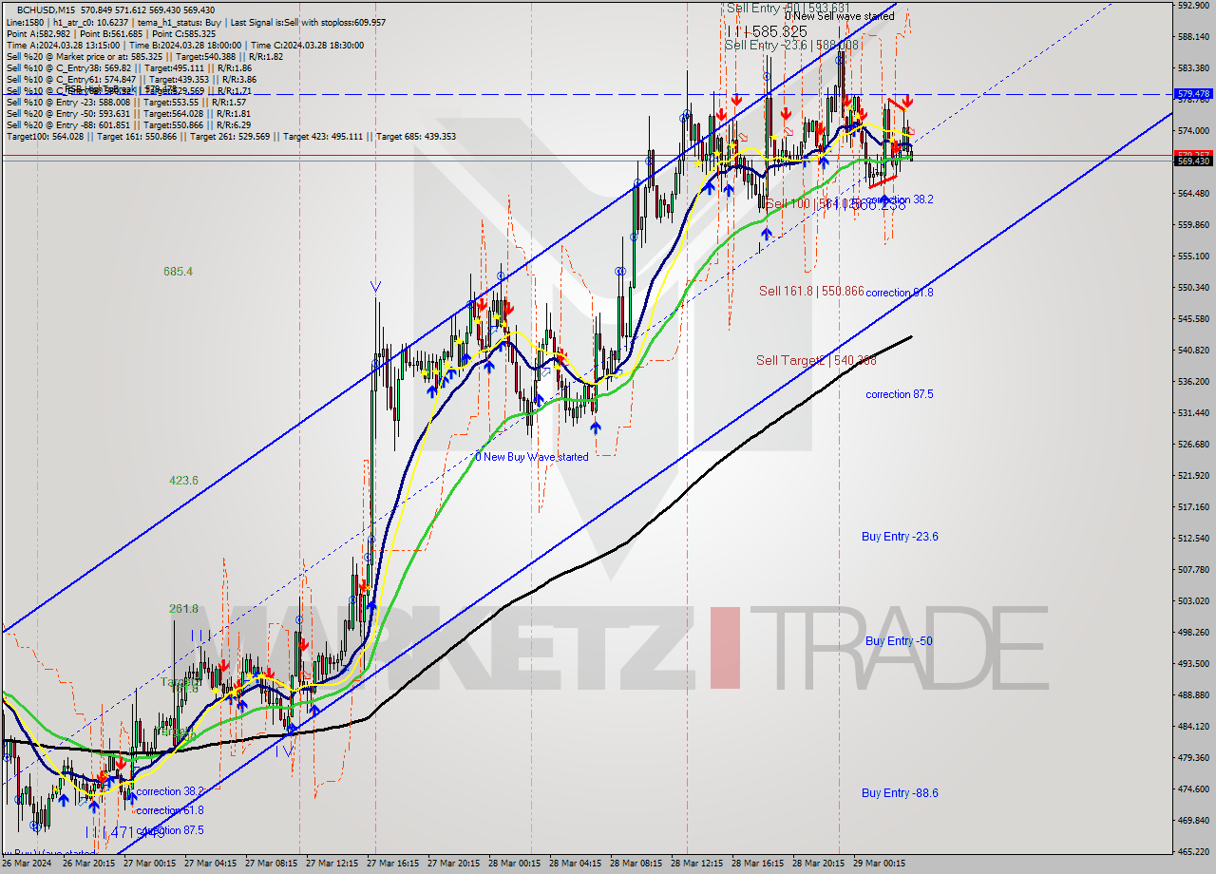The image size is (1216, 874).
Task: Select the 'Buy Entry -88.6' label
Action: tap(900, 793)
